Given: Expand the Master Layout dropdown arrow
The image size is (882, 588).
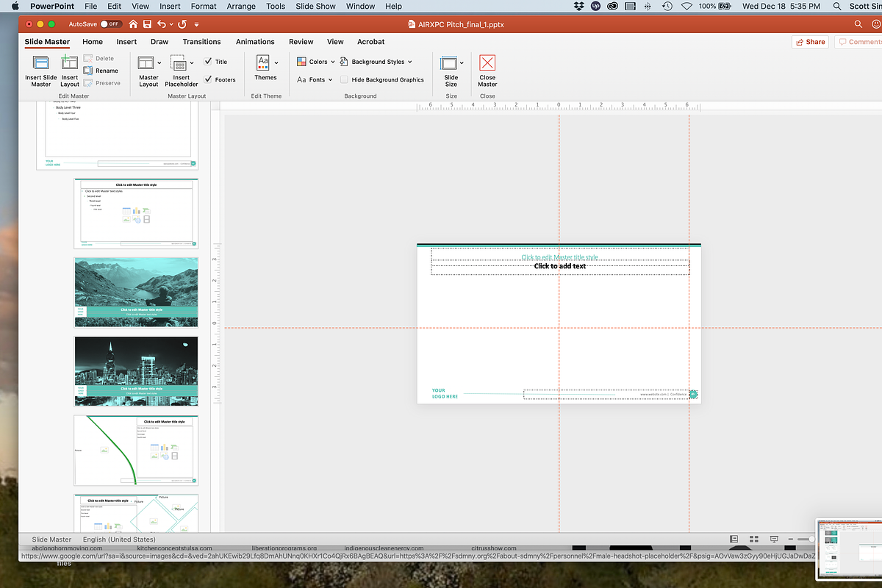Looking at the screenshot, I should 158,63.
